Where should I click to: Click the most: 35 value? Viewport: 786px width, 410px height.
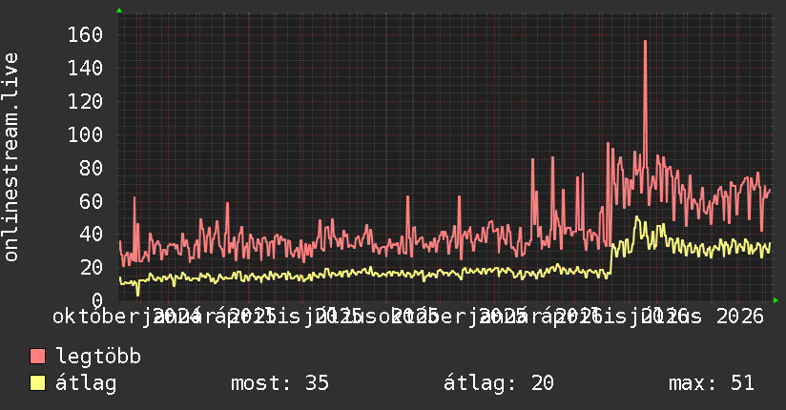[x=279, y=383]
